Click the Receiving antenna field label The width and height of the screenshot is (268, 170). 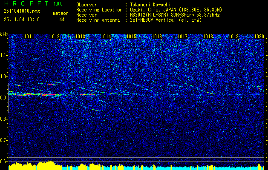coord(98,20)
